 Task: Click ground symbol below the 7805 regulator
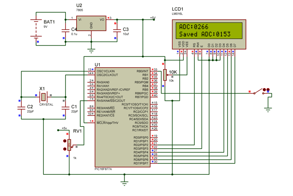click(x=91, y=51)
